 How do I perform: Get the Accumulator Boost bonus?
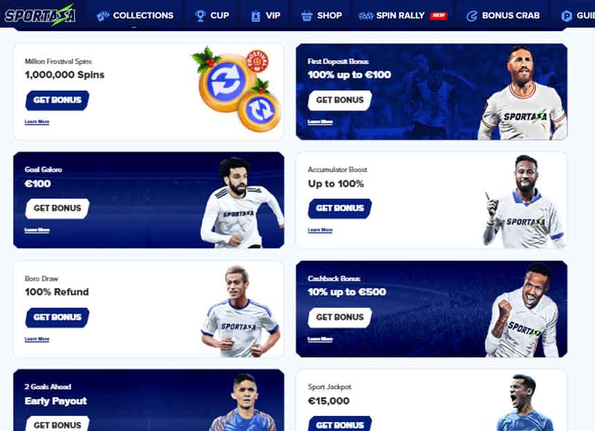tap(340, 209)
